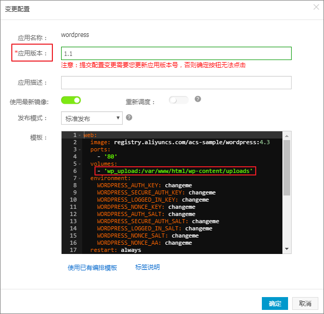Viewport: 324px width, 314px height.
Task: Open 使用已有编排模板 link
Action: click(92, 268)
